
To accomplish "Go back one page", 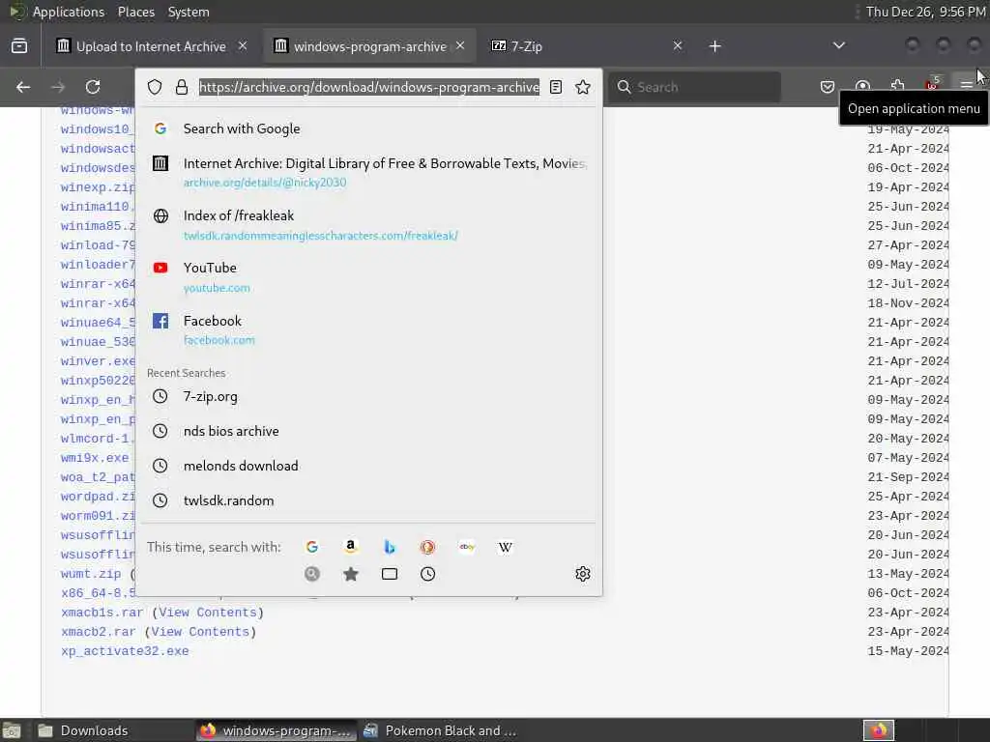I will coord(23,87).
